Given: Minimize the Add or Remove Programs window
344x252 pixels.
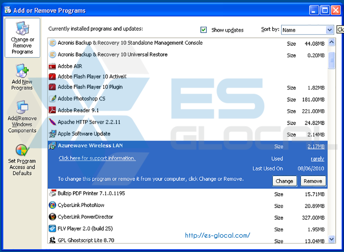Looking at the screenshot, I should pos(314,10).
